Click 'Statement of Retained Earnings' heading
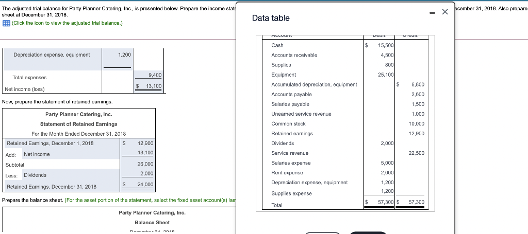Image resolution: width=528 pixels, height=234 pixels. pos(79,124)
